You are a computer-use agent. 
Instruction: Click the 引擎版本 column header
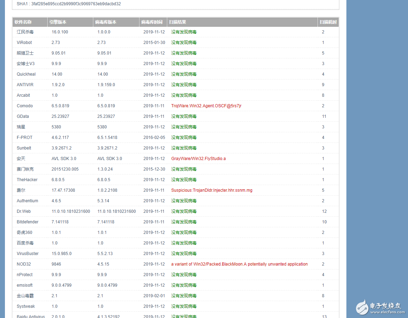[x=70, y=22]
